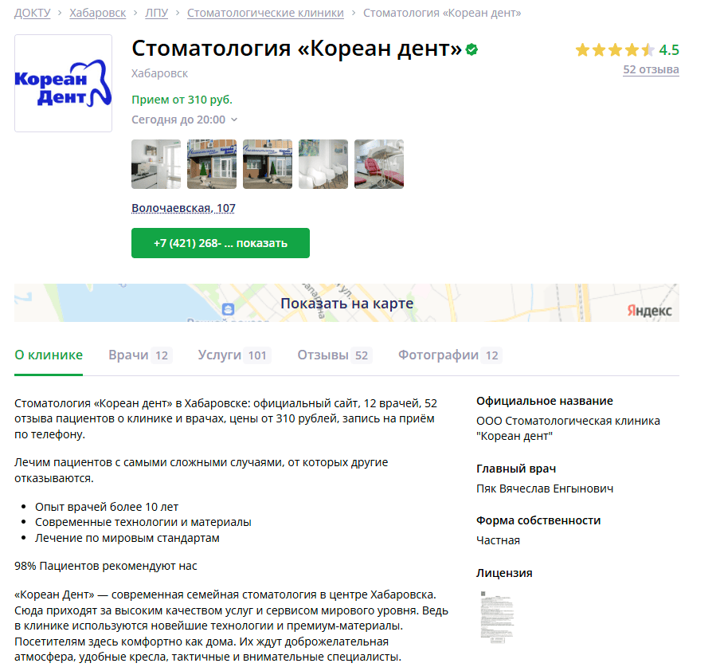This screenshot has width=720, height=671.
Task: Open Стоматологические клиники breadcrumb link
Action: point(265,13)
